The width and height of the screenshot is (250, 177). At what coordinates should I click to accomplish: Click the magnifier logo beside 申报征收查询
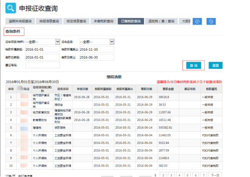click(x=11, y=8)
